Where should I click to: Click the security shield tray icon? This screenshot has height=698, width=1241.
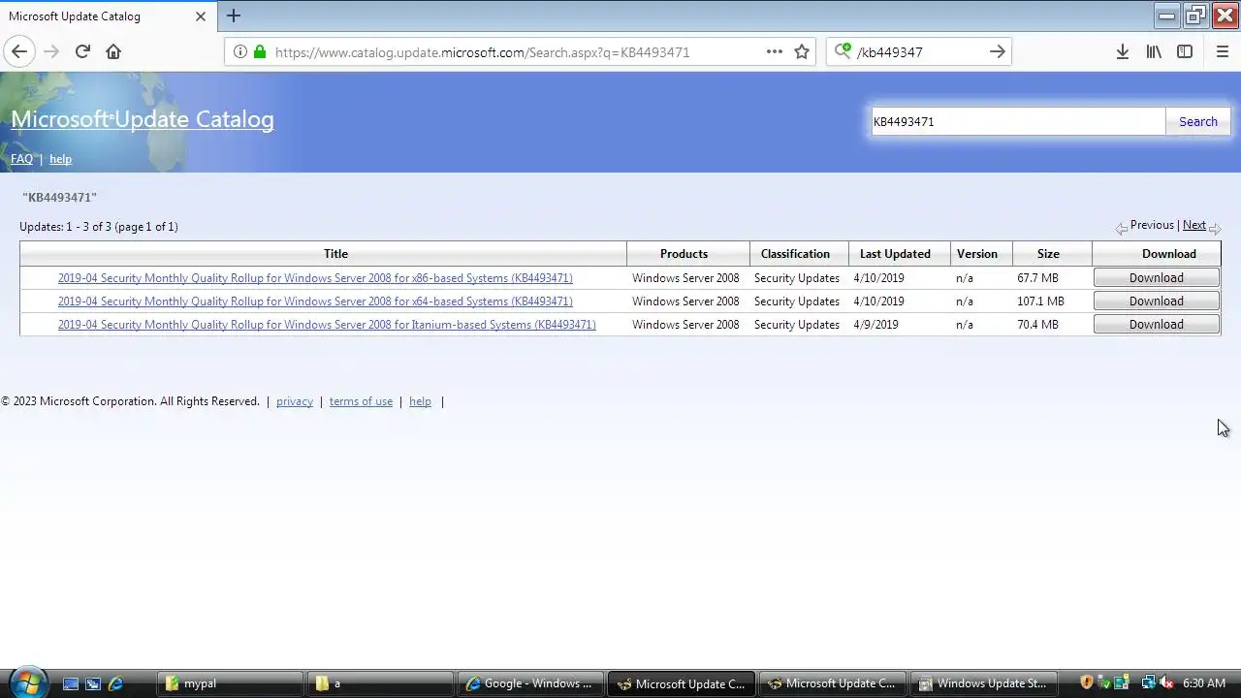(1087, 682)
